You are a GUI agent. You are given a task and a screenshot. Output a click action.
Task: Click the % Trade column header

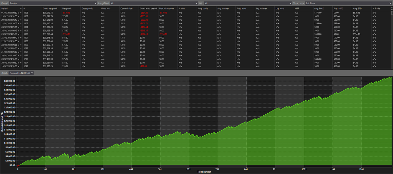381,8
